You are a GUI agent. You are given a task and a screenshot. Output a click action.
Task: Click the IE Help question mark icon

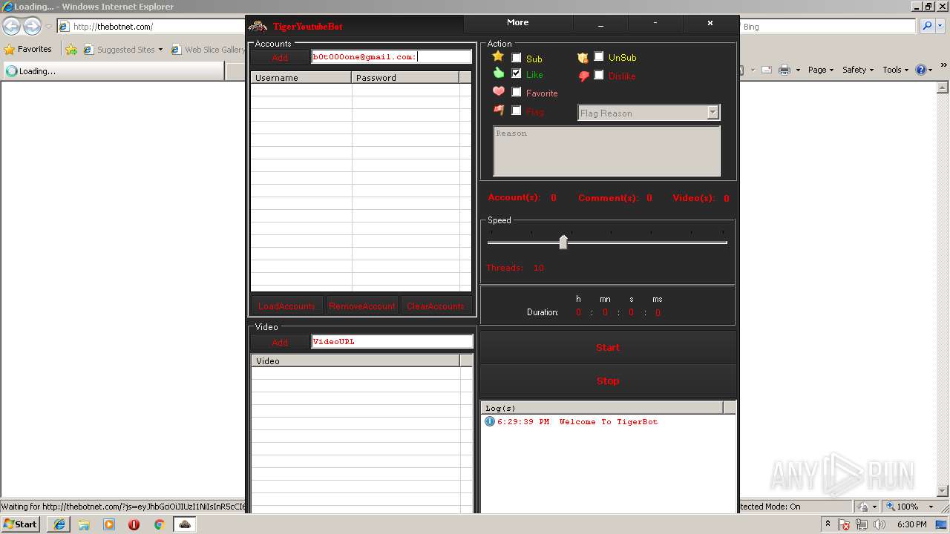tap(921, 70)
